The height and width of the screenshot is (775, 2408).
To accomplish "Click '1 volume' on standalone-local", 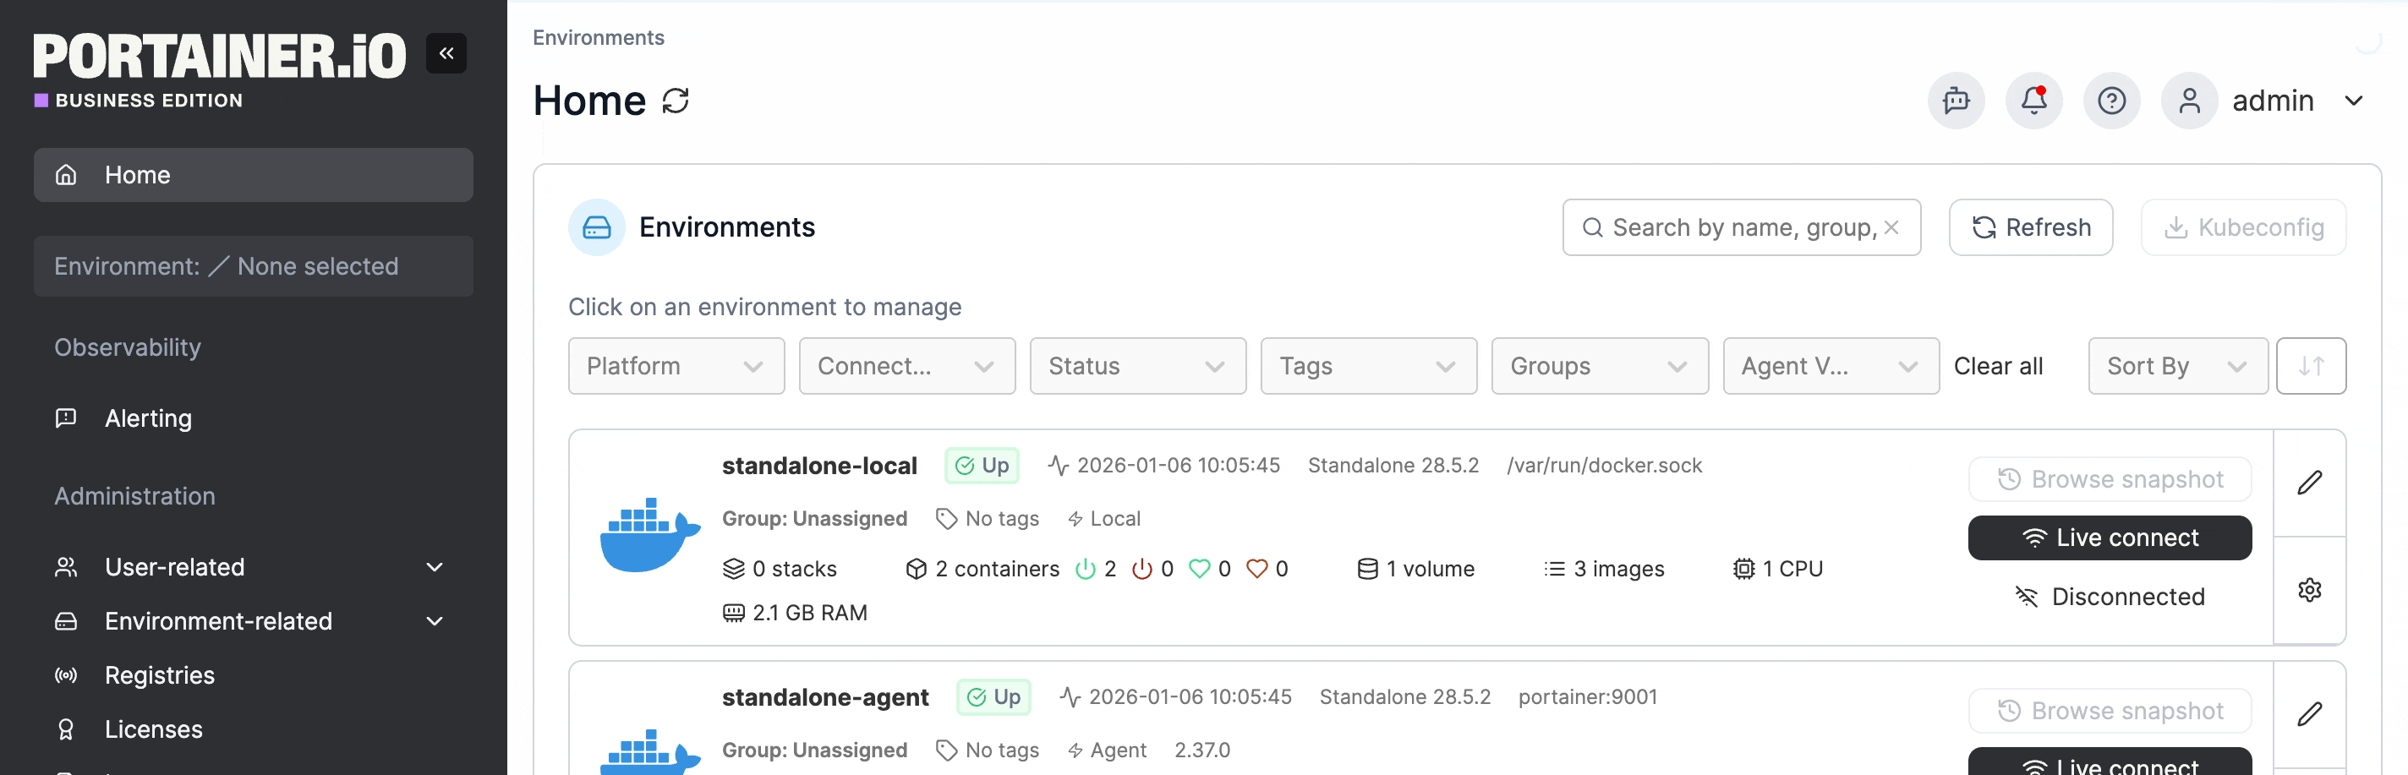I will (1415, 569).
